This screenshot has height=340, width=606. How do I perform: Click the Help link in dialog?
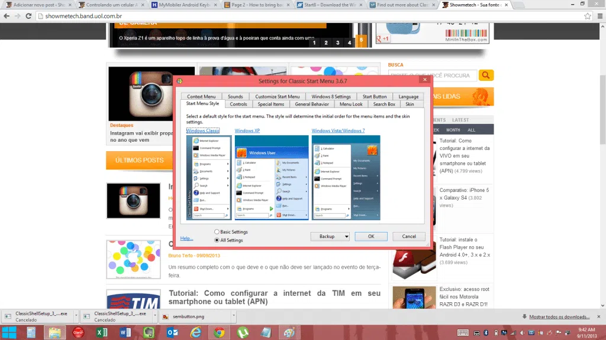(186, 238)
